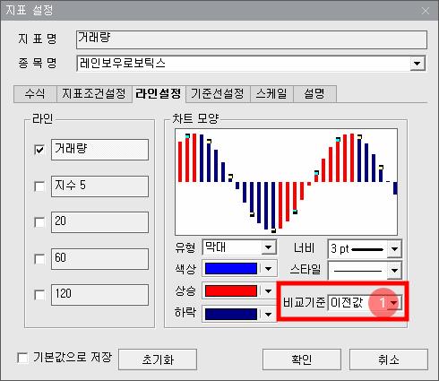Click the 60 line name field
The width and height of the screenshot is (439, 381).
tap(99, 259)
